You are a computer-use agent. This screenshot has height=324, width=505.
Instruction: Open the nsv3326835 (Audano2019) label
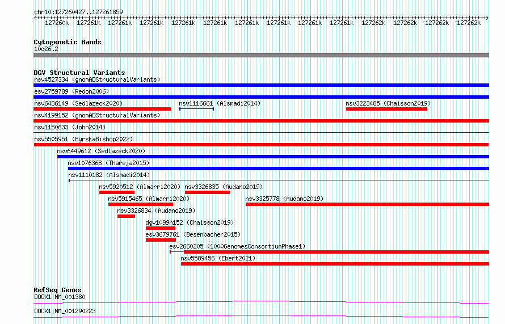(224, 187)
